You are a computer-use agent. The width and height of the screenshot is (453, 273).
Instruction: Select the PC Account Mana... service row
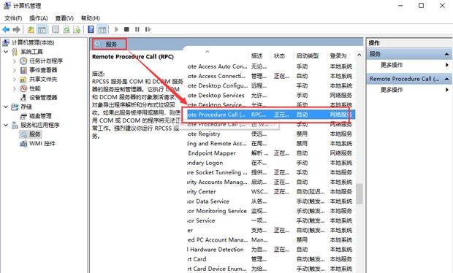(x=271, y=240)
